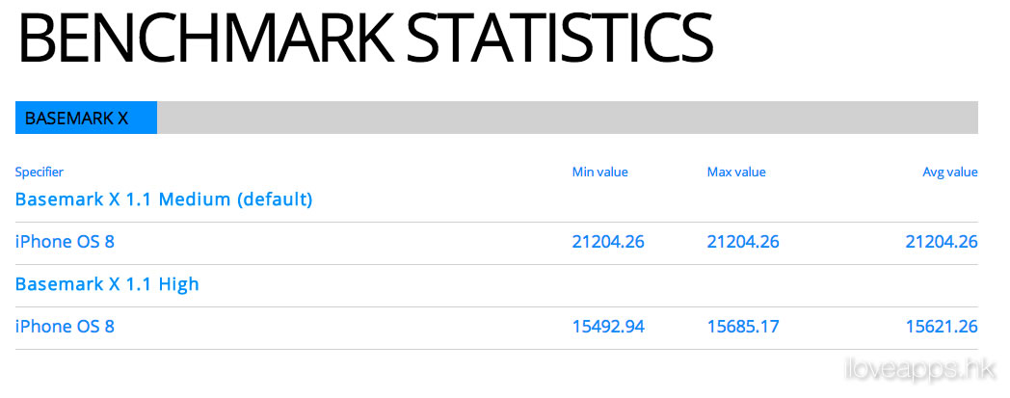Open Basemark X 1.1 High link

click(107, 284)
